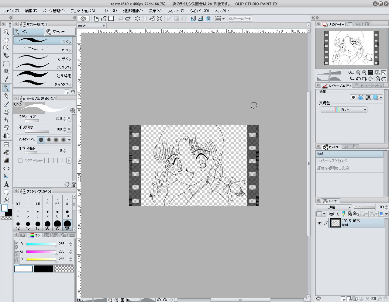Switch to the マーカー sub tool tab
The height and width of the screenshot is (302, 389).
point(60,32)
